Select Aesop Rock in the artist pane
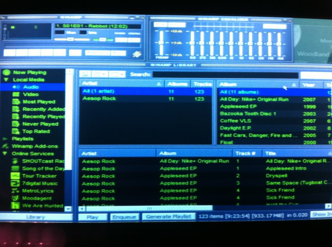Viewport: 332px width, 247px height. point(146,99)
